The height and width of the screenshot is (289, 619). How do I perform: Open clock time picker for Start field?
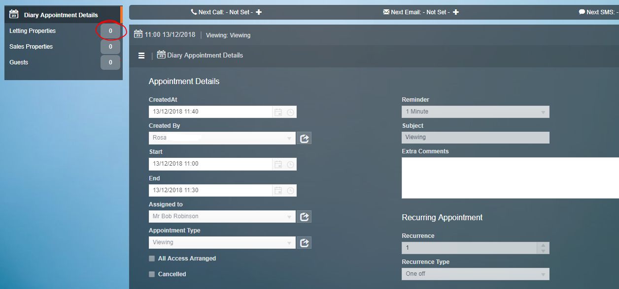[291, 164]
